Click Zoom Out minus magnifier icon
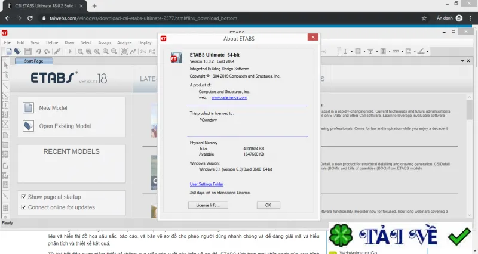 pos(114,51)
